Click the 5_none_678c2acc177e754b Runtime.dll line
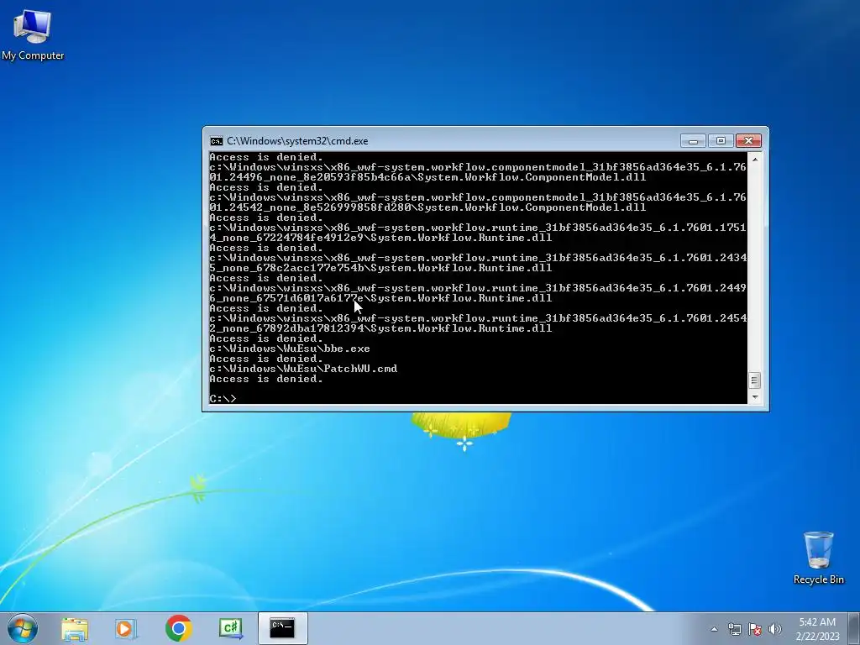Image resolution: width=860 pixels, height=645 pixels. tap(380, 268)
